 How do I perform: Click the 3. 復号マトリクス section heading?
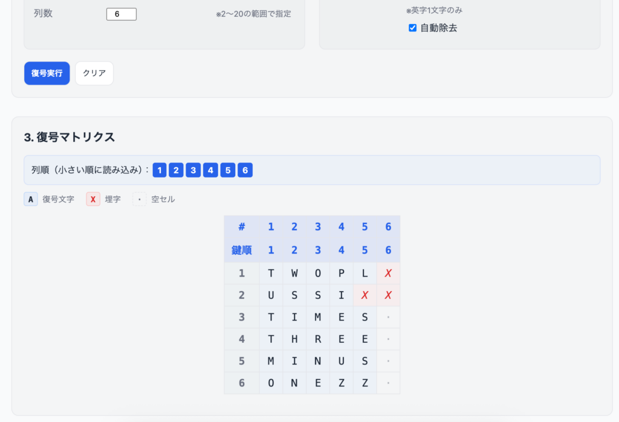[x=70, y=137]
